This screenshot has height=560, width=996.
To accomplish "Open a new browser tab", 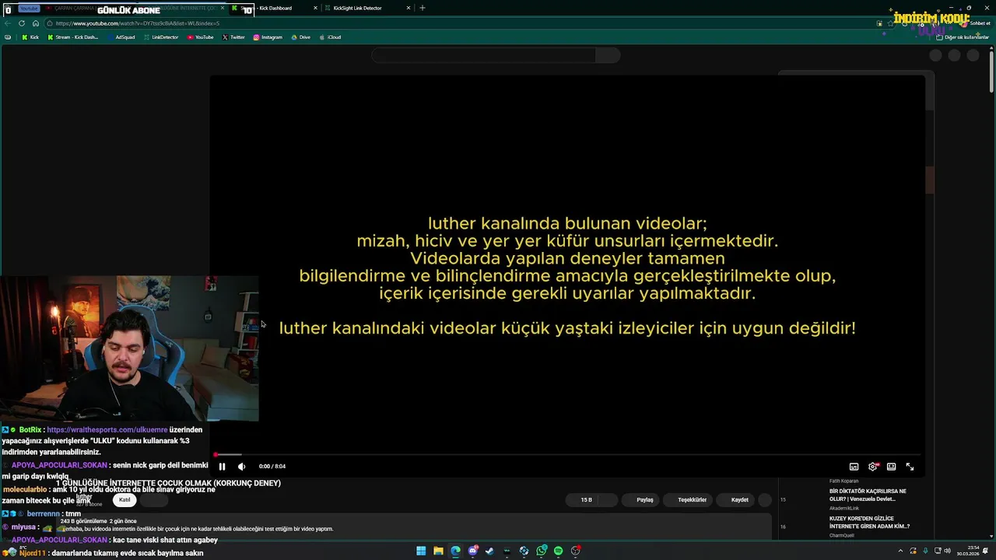I will (x=423, y=8).
